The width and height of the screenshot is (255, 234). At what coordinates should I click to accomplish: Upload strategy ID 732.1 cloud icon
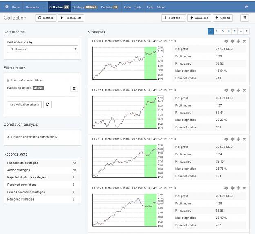[233, 90]
